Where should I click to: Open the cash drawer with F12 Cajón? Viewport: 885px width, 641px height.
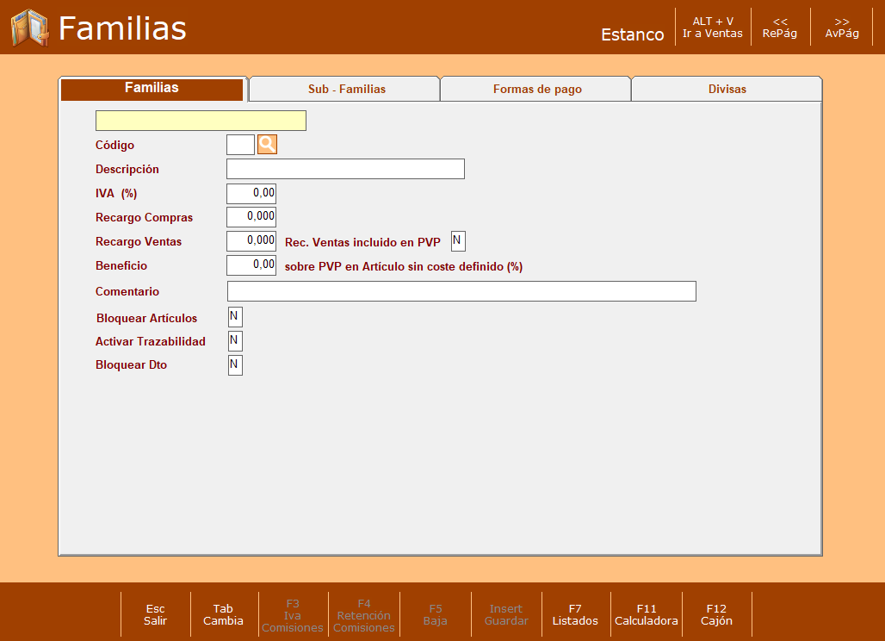click(x=716, y=614)
